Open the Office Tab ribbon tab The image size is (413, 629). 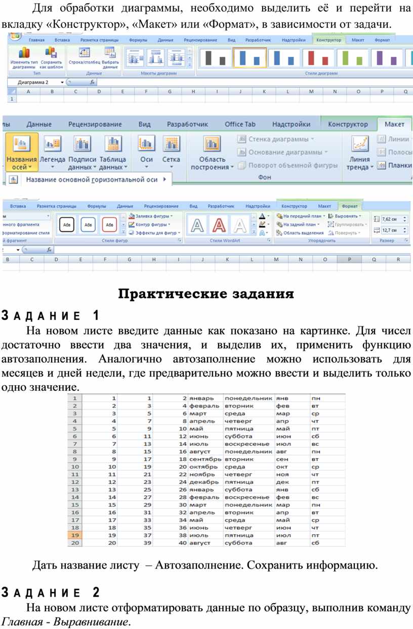[x=240, y=124]
